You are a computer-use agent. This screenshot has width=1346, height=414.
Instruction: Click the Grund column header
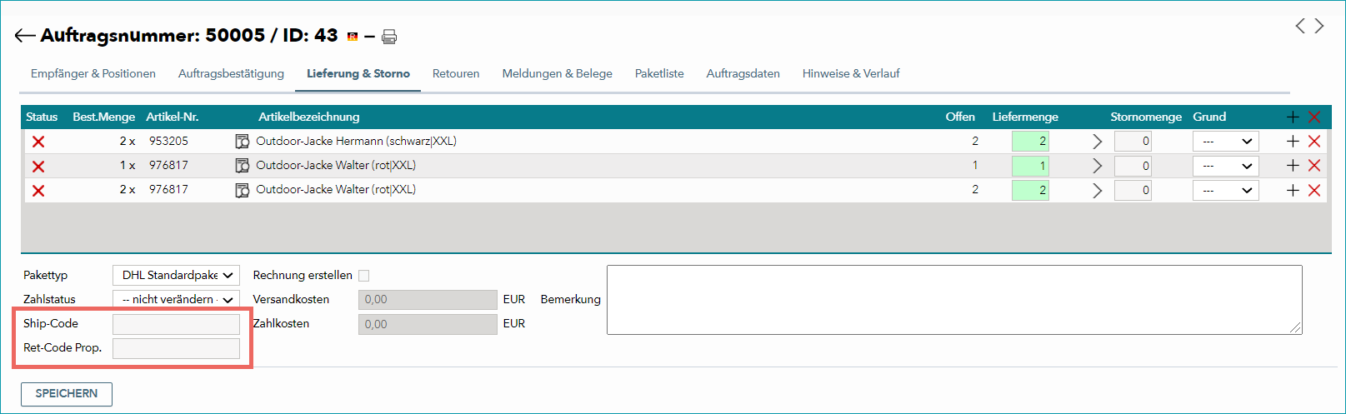tap(1209, 117)
